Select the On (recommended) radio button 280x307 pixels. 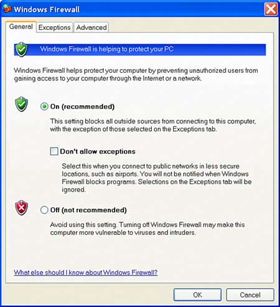coord(44,106)
